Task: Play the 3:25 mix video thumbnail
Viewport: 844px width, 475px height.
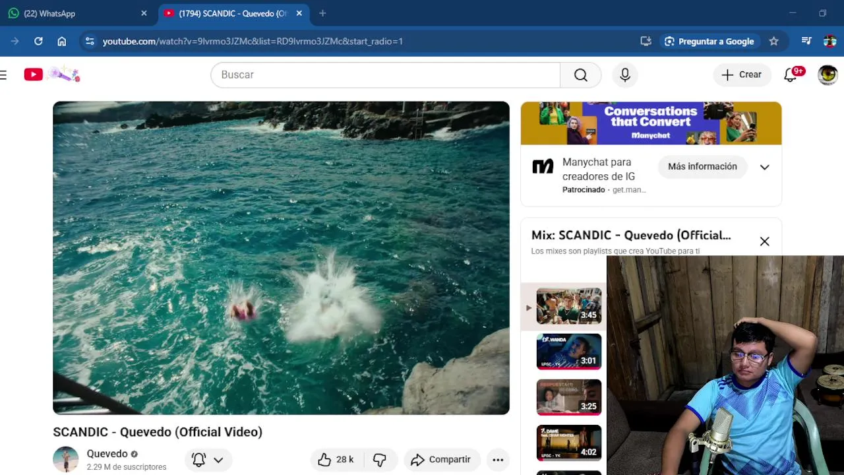Action: [569, 397]
